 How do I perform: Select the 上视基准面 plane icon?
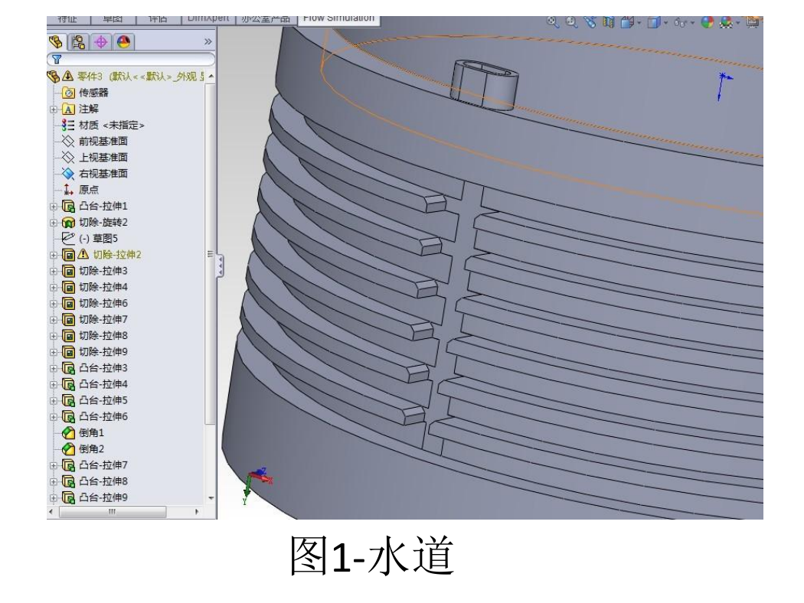[68, 158]
